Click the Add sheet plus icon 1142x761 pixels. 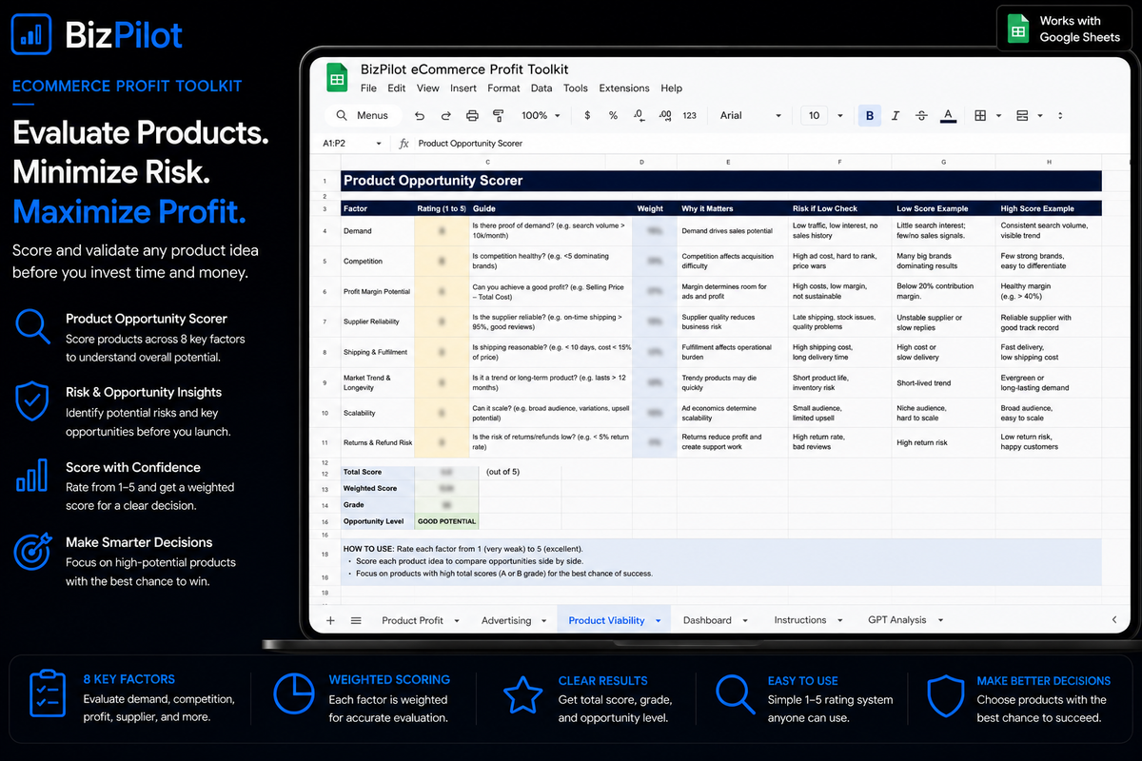click(x=330, y=620)
